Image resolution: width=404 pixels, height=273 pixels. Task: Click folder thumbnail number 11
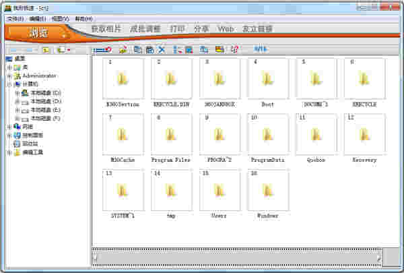[316, 134]
